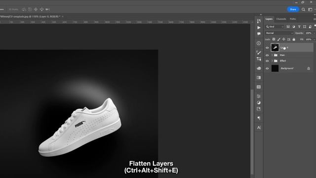Hide the top Layer 4 via eye icon
Viewport: 316px width, 178px height.
pyautogui.click(x=267, y=48)
